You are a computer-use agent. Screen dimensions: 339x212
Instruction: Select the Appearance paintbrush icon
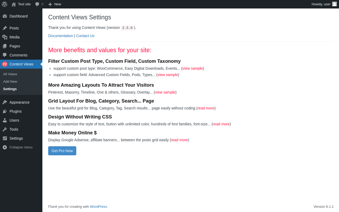[5, 102]
